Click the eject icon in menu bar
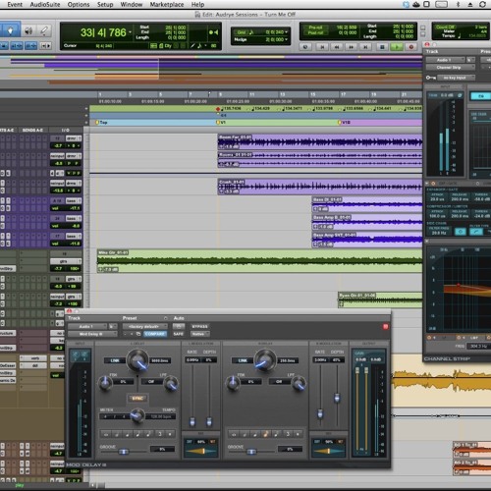Viewport: 491px width, 491px height. click(x=470, y=4)
